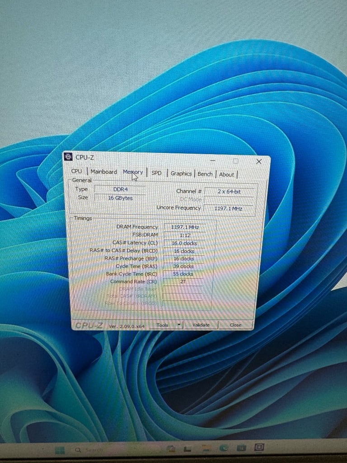
Task: Click the Channel # value 2 x 64-bit
Action: [x=229, y=191]
